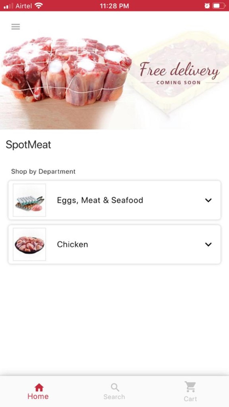
Task: Select the Home tab label
Action: [x=38, y=397]
